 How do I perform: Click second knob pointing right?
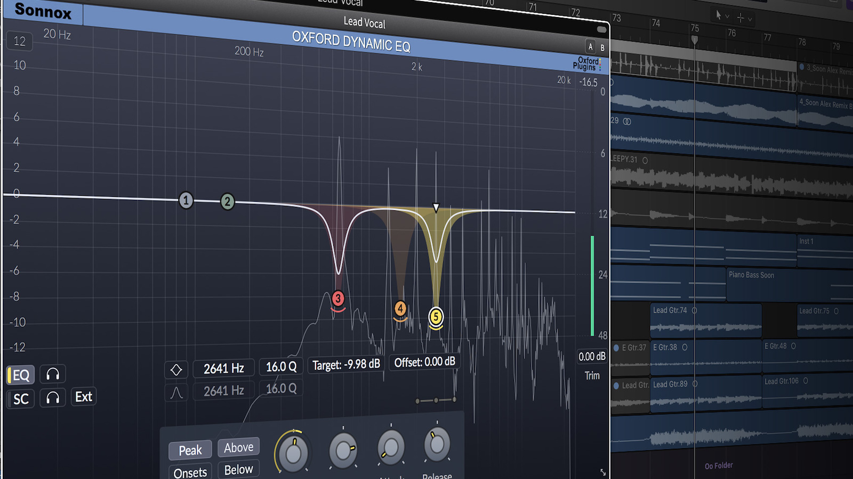click(x=343, y=450)
